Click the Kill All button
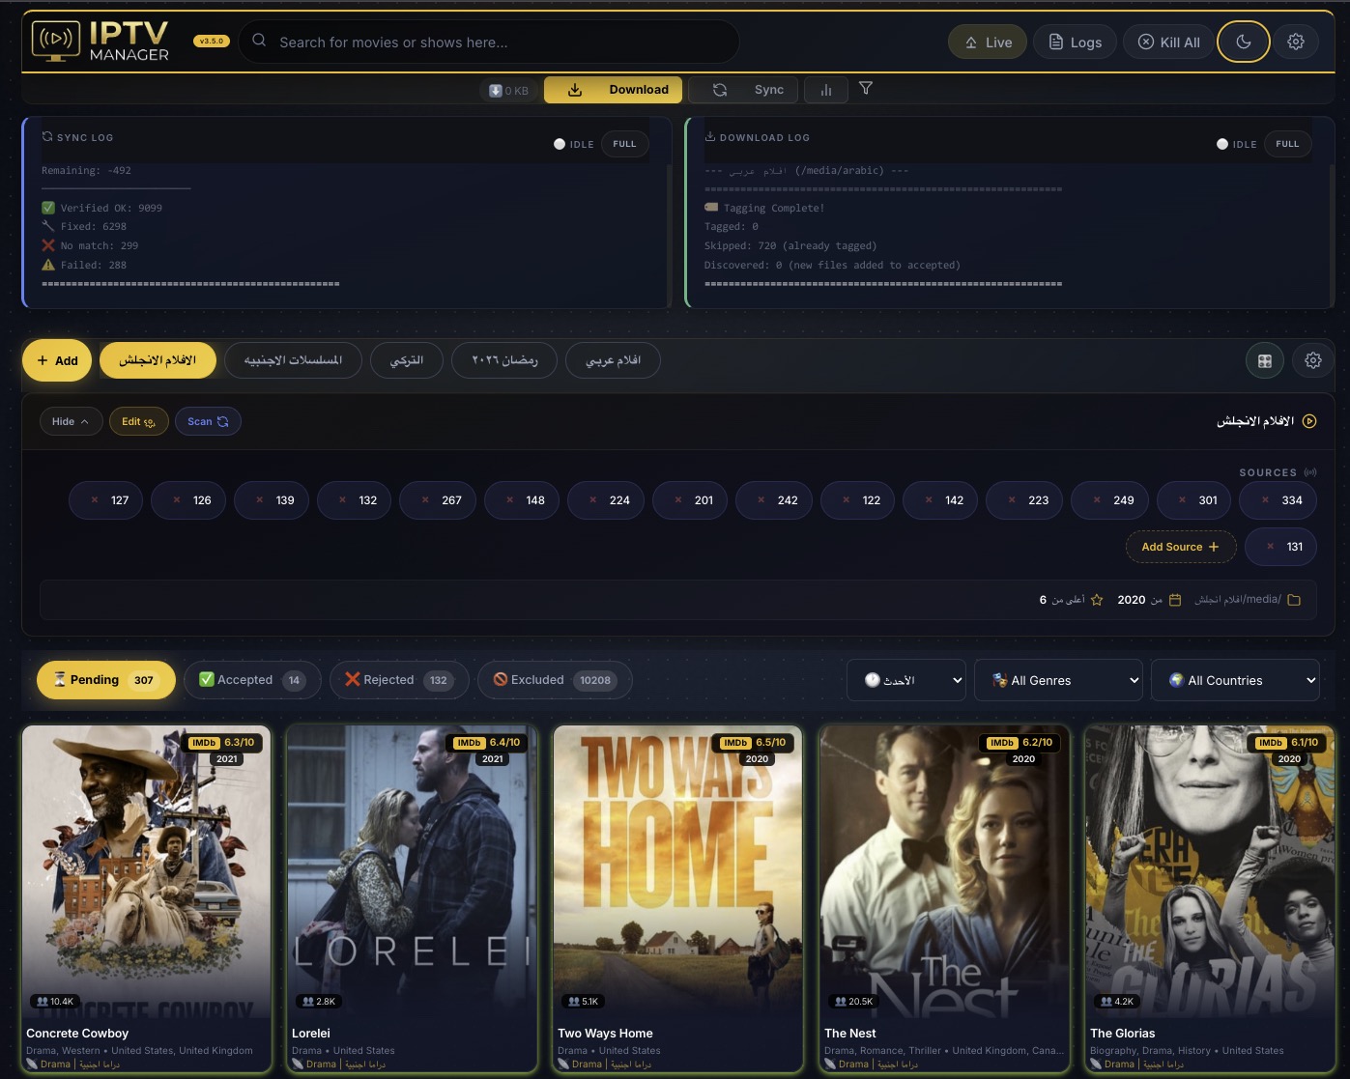The image size is (1350, 1079). (1168, 42)
